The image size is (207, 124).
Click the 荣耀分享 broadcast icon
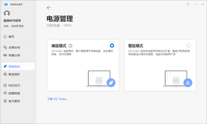[x=5, y=55]
